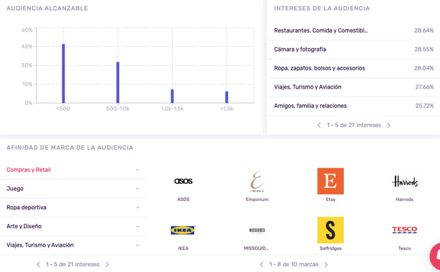Screen dimensions: 440x272
Task: Show next page of brands (marcas)
Action: click(326, 264)
